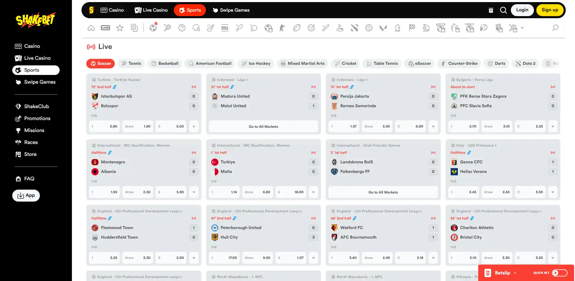The image size is (575, 281).
Task: Pick Charlton Athletic win at 2.10
Action: tap(464, 258)
